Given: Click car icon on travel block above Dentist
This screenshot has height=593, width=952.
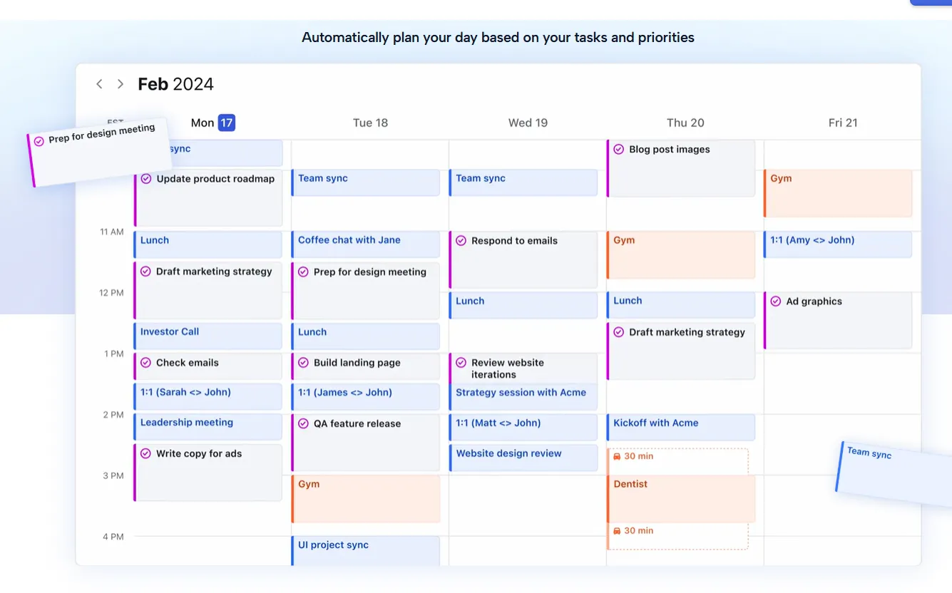Looking at the screenshot, I should click(617, 456).
